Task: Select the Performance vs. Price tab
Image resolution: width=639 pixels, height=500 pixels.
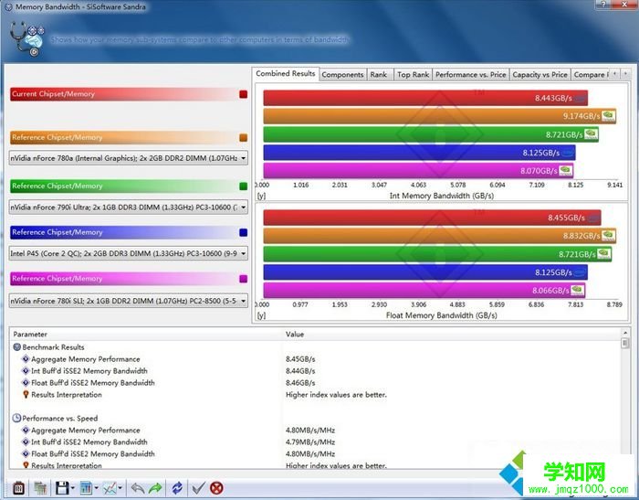Action: coord(471,75)
